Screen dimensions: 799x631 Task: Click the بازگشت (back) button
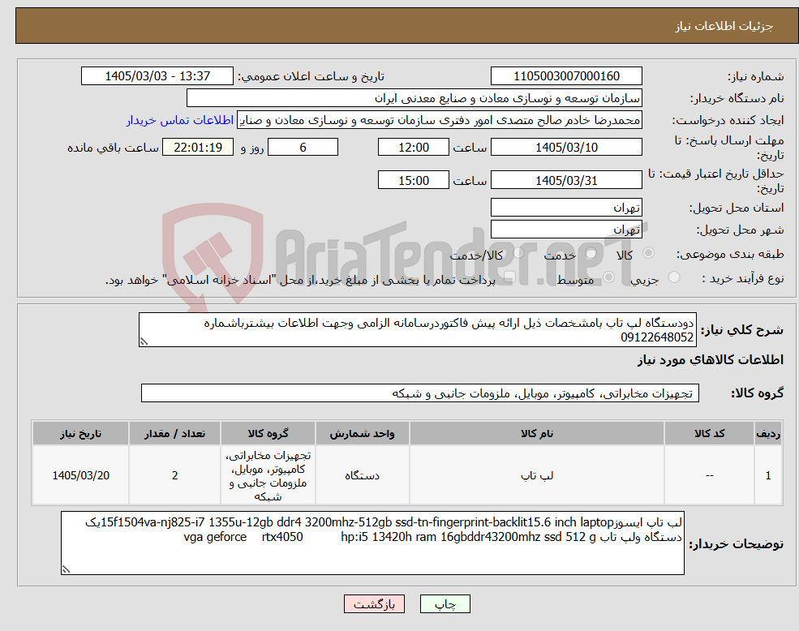click(374, 604)
